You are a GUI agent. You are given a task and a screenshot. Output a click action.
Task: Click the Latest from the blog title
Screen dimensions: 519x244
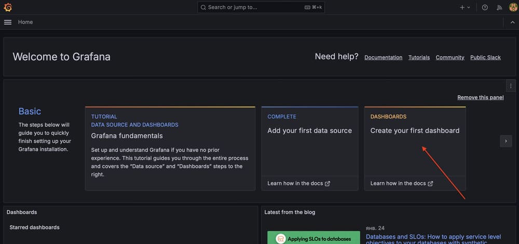(290, 212)
